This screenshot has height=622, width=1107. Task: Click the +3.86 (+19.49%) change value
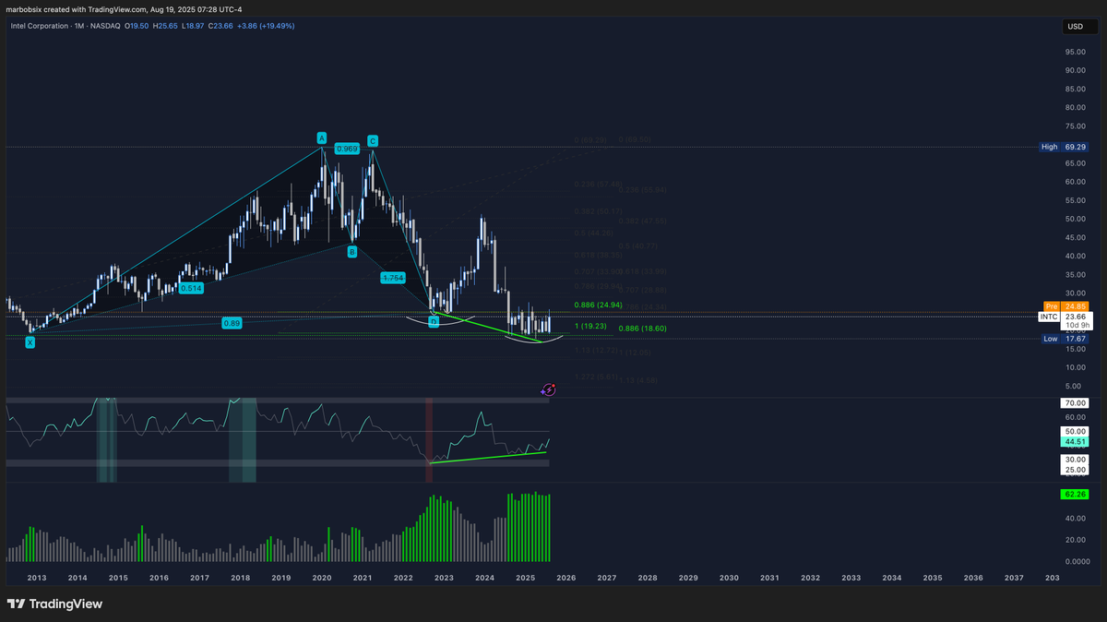pos(268,26)
